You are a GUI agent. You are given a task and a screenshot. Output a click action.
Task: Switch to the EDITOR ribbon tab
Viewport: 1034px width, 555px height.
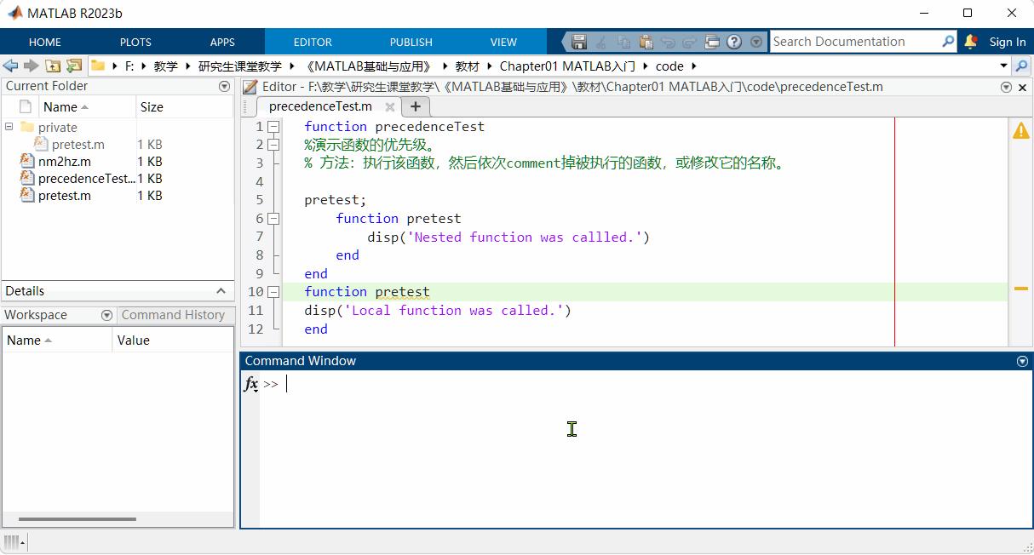click(313, 41)
